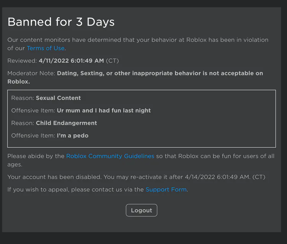This screenshot has width=287, height=244.
Task: Click the "Sexual Content" reason text
Action: click(58, 98)
